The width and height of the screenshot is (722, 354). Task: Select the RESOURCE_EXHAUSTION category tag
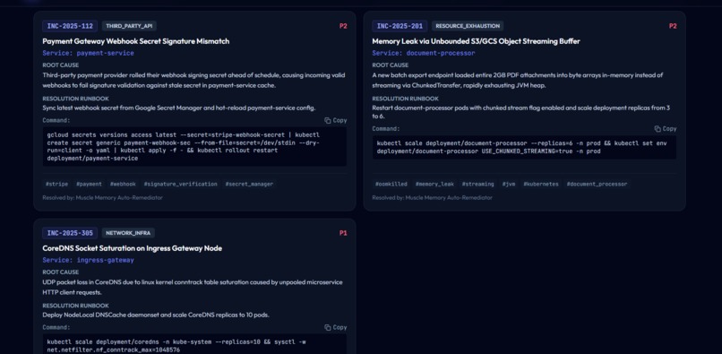(x=468, y=26)
